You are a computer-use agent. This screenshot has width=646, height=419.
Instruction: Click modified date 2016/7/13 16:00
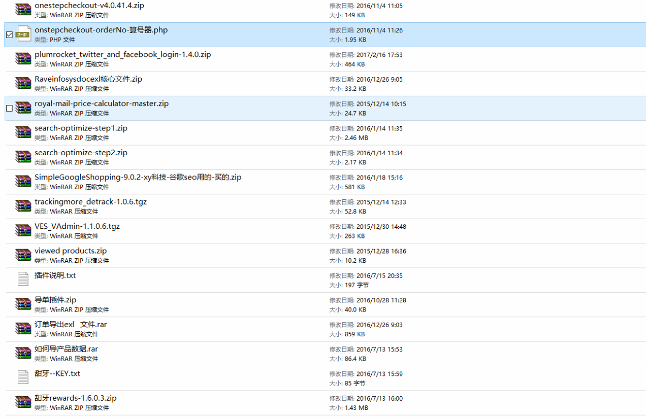(379, 399)
